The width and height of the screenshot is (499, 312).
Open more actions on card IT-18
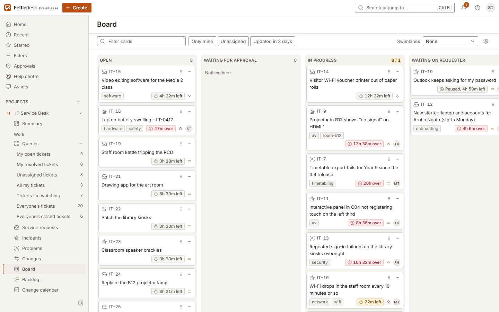(x=190, y=111)
